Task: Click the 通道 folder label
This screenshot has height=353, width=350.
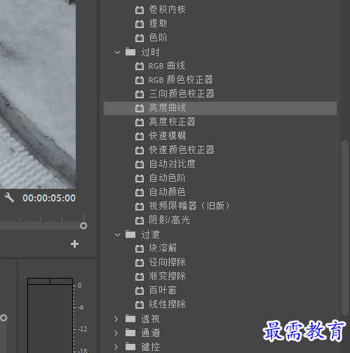Action: (x=150, y=333)
